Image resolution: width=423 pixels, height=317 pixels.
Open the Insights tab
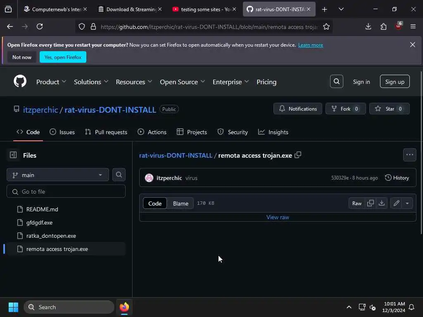point(273,132)
